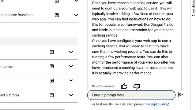Image resolution: width=196 pixels, height=110 pixels.
Task: Expand chevron in row below containers
Action: [x=71, y=81]
